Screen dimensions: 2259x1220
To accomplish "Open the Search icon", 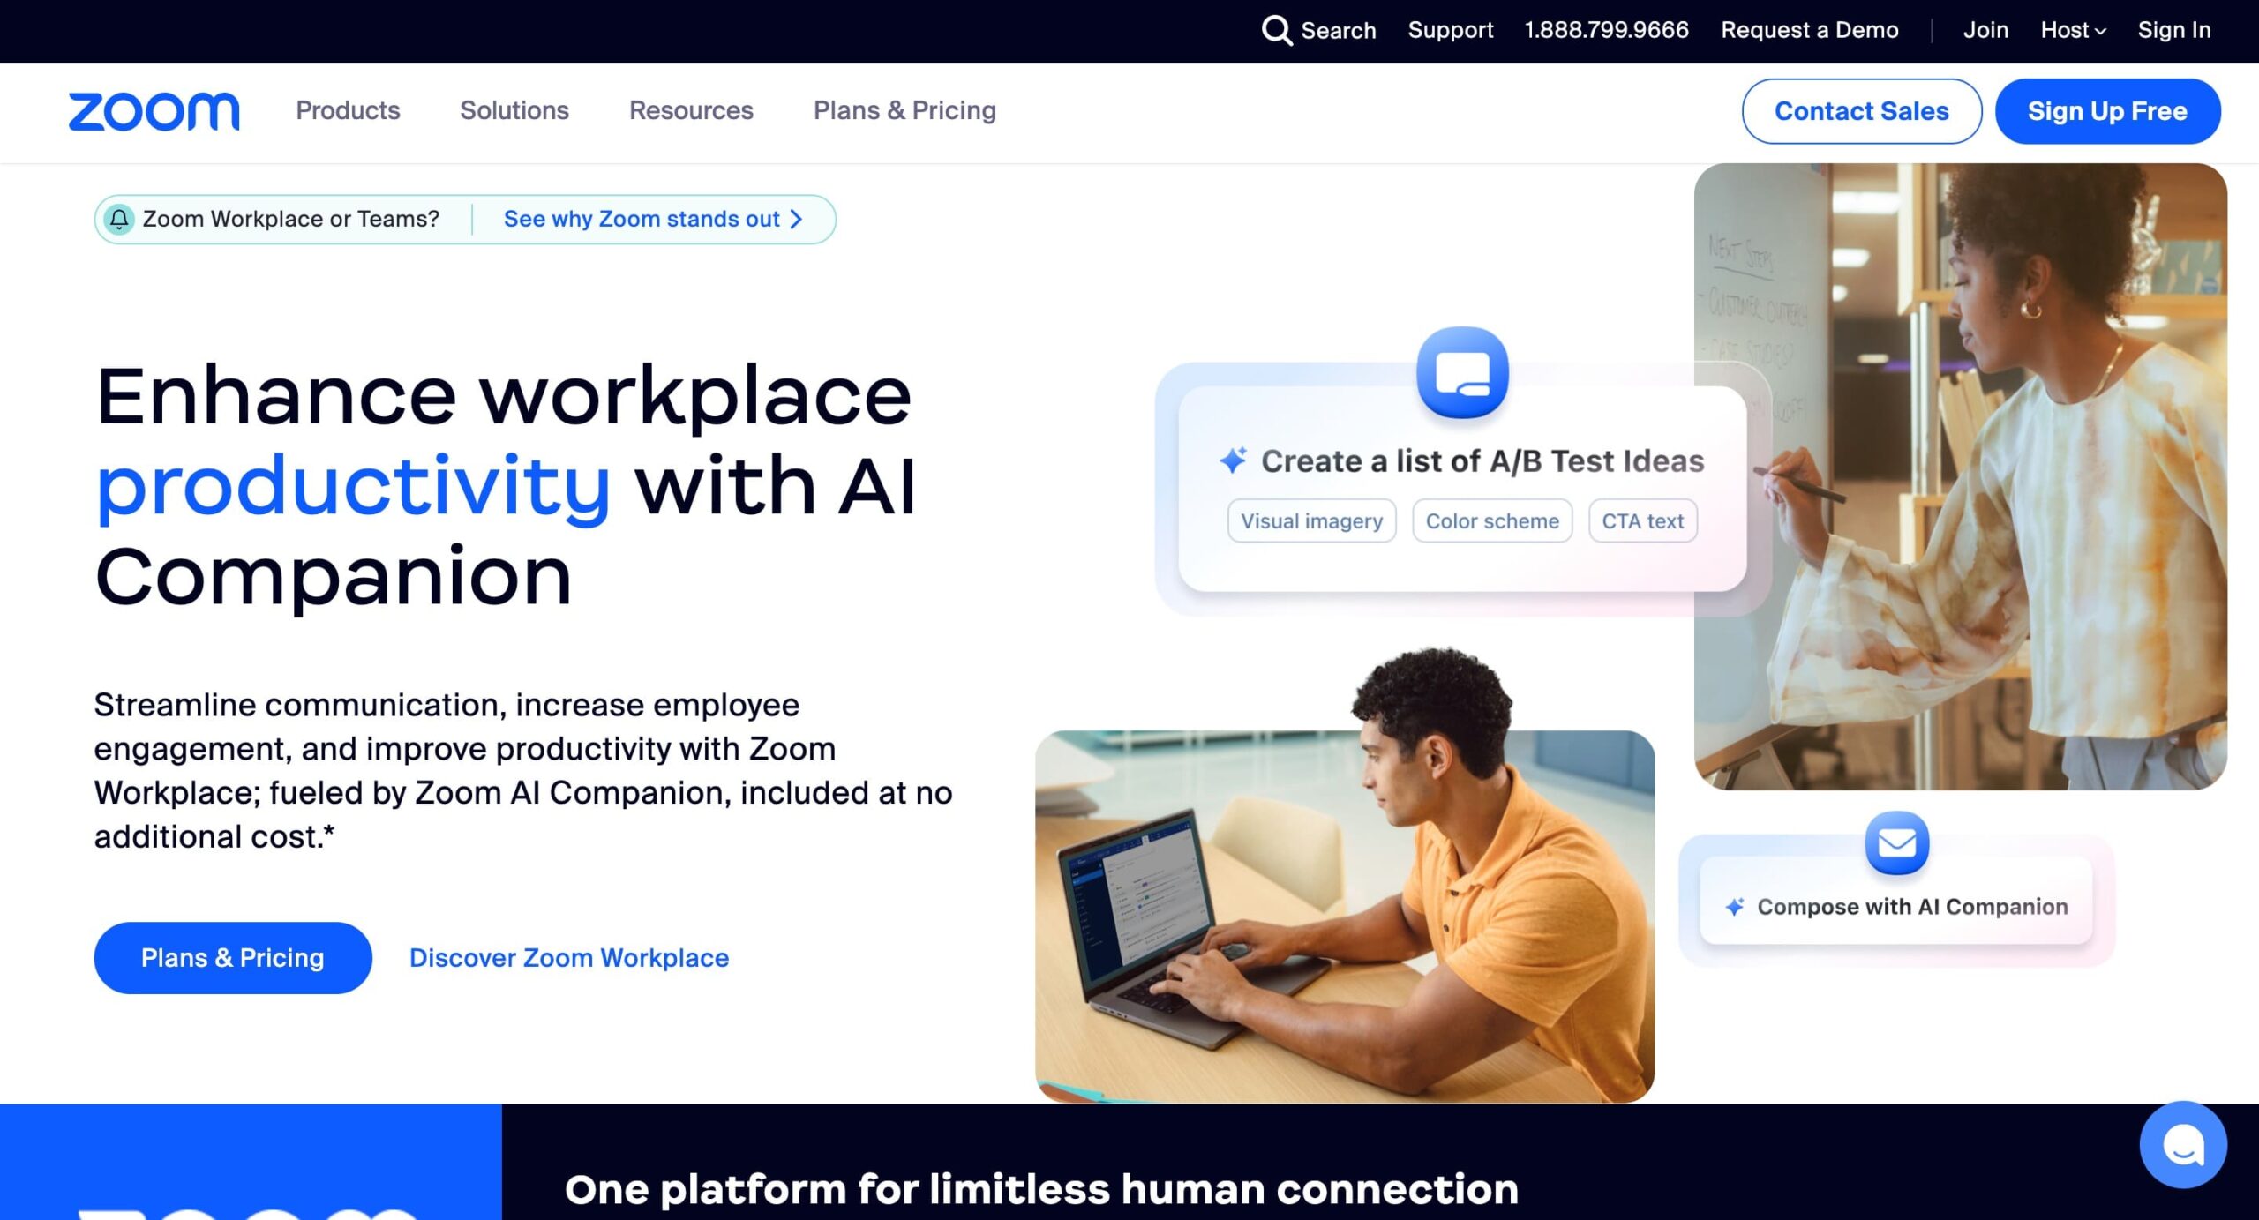I will tap(1276, 28).
